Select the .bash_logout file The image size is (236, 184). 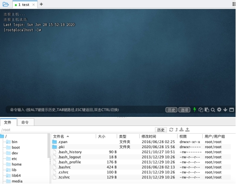141,157
